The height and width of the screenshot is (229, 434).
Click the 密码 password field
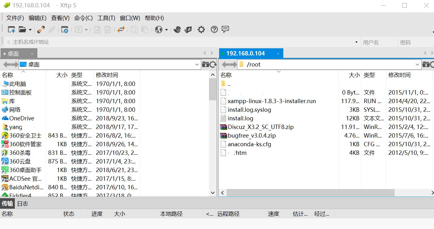click(x=416, y=42)
